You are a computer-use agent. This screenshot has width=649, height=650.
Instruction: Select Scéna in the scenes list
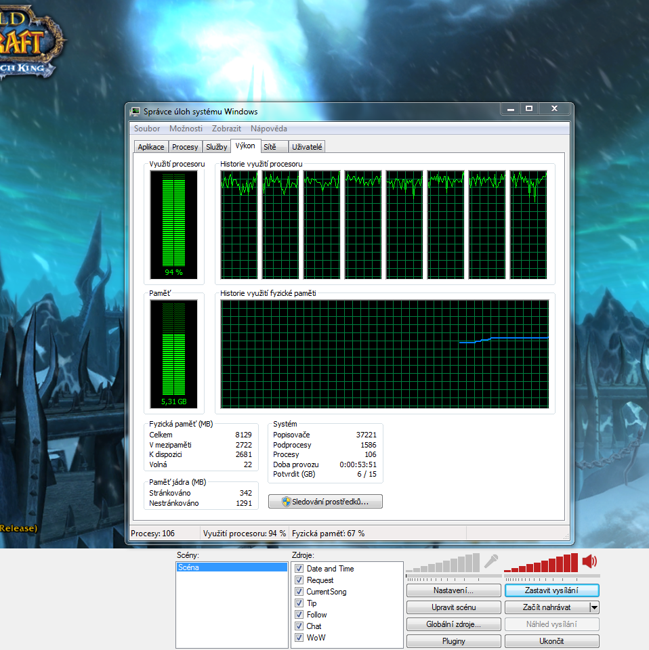point(232,567)
